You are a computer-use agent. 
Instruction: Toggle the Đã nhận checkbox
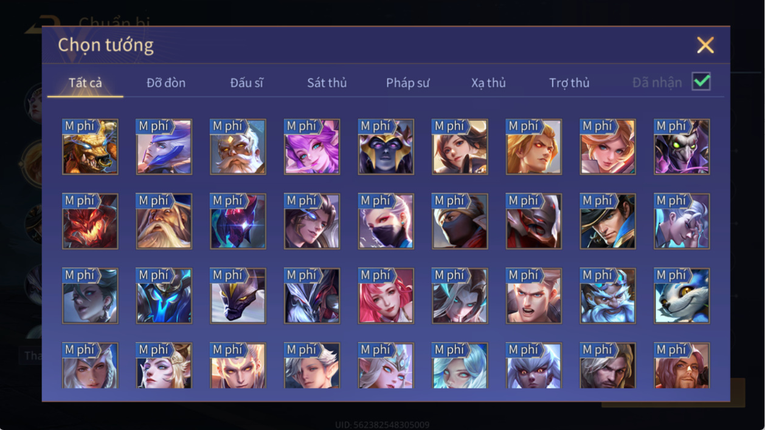tap(701, 82)
